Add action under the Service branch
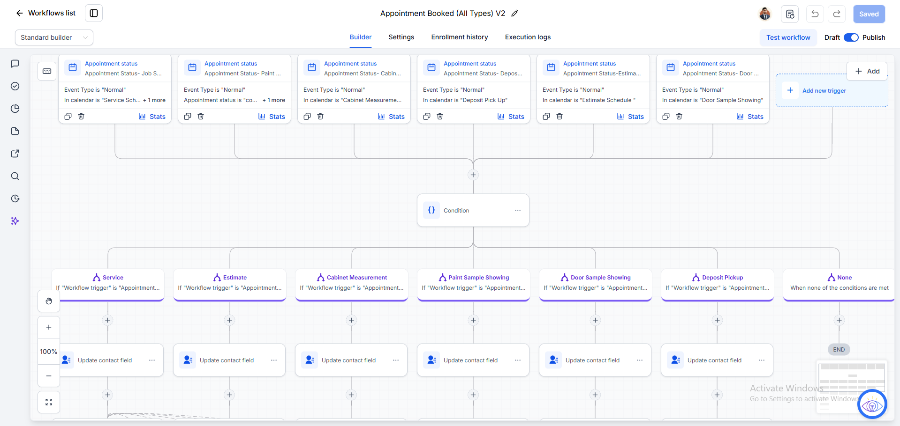The width and height of the screenshot is (900, 426). (x=107, y=320)
